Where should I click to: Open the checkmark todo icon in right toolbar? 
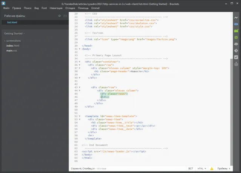point(236,57)
